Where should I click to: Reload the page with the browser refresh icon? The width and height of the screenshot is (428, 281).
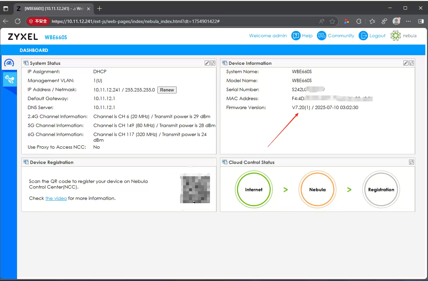pyautogui.click(x=18, y=21)
